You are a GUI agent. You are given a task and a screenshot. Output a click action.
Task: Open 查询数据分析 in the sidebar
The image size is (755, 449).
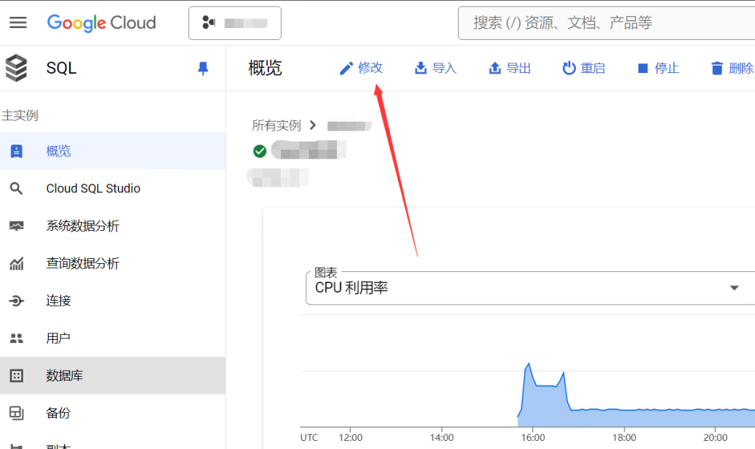pos(113,263)
